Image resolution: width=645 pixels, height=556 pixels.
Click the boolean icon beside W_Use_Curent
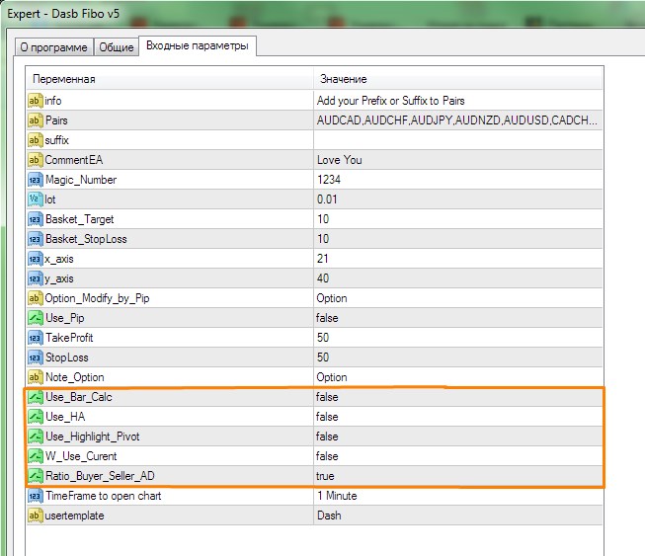click(x=36, y=456)
